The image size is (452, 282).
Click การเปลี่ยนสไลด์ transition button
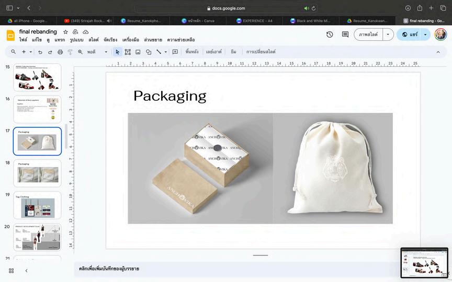261,52
